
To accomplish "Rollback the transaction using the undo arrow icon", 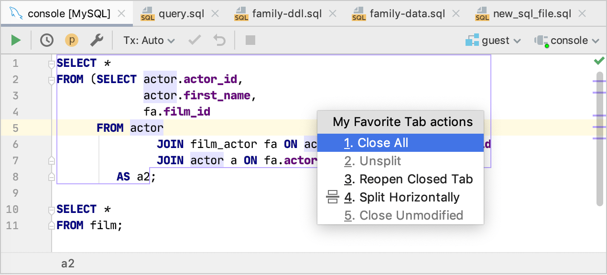I will coord(219,40).
